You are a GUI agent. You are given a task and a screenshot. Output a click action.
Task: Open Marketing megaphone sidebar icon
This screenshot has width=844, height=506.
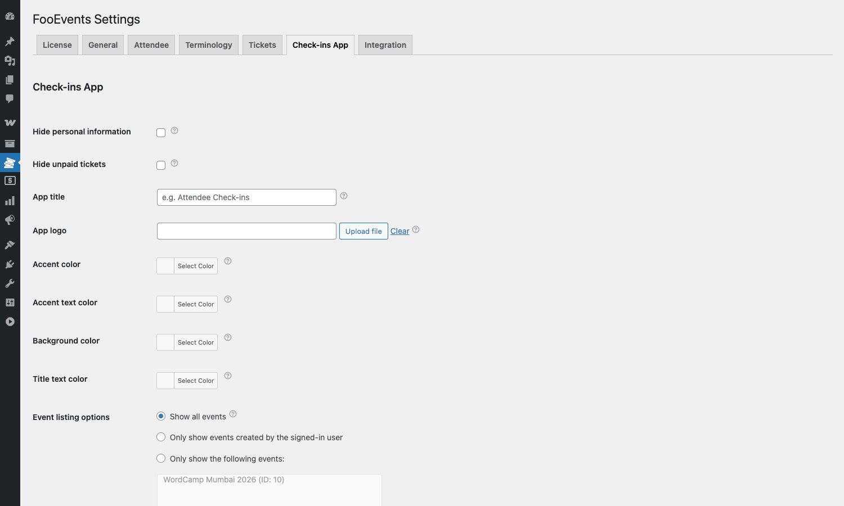[10, 220]
